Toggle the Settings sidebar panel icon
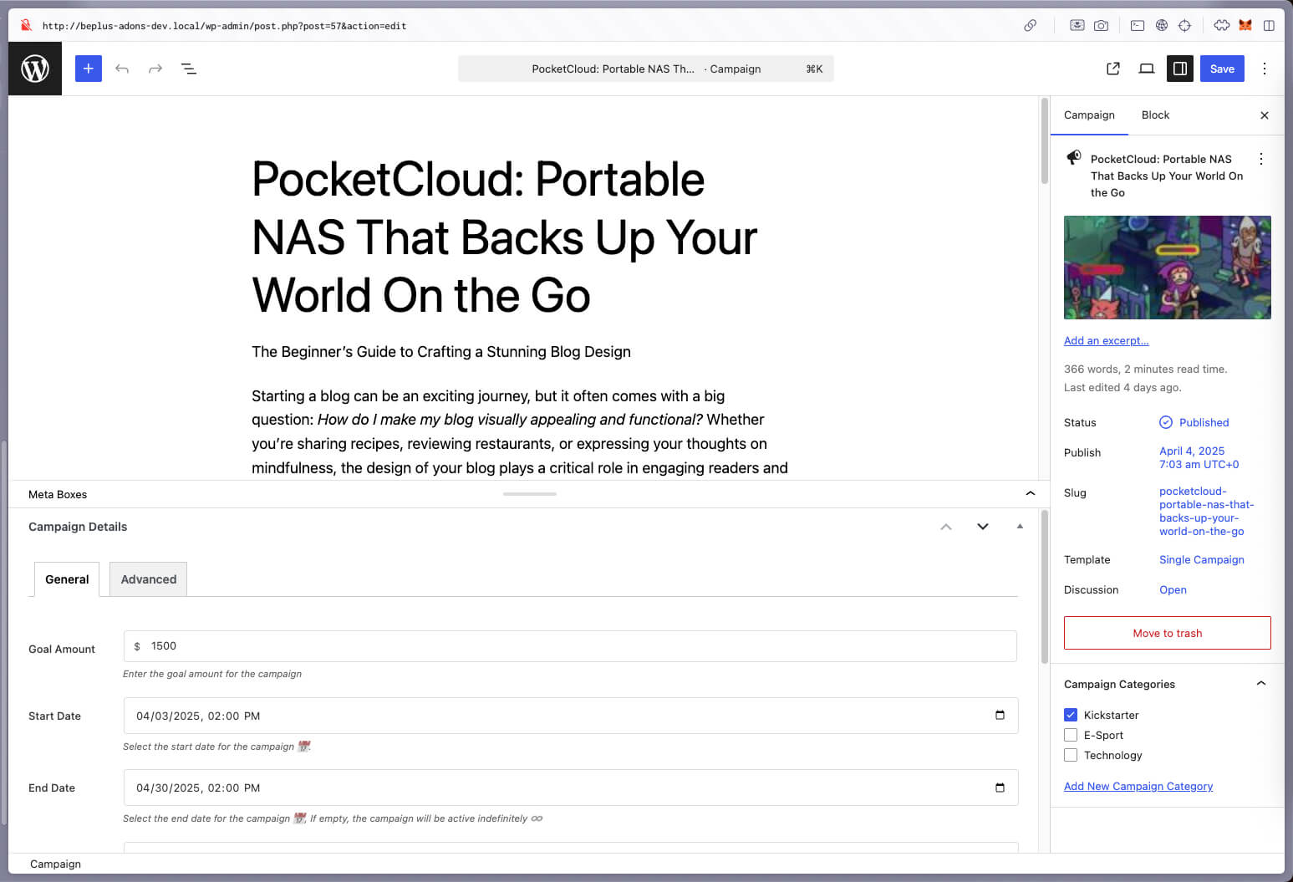The width and height of the screenshot is (1293, 882). pyautogui.click(x=1180, y=69)
